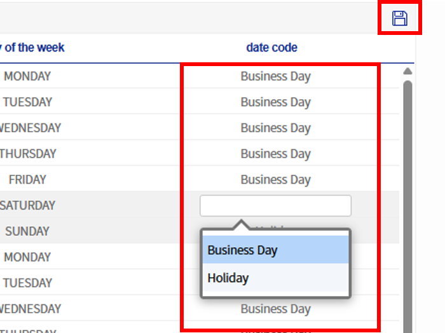Click the save (floppy disk) icon
The image size is (445, 333).
pos(399,18)
